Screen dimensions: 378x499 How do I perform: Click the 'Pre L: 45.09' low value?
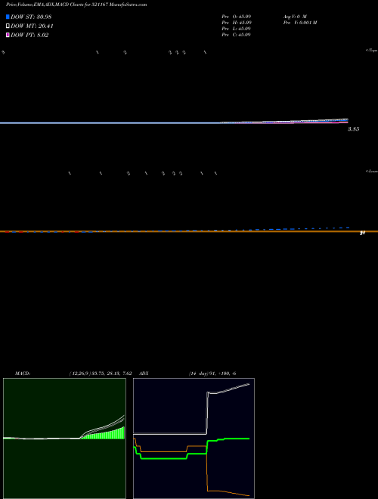[237, 29]
